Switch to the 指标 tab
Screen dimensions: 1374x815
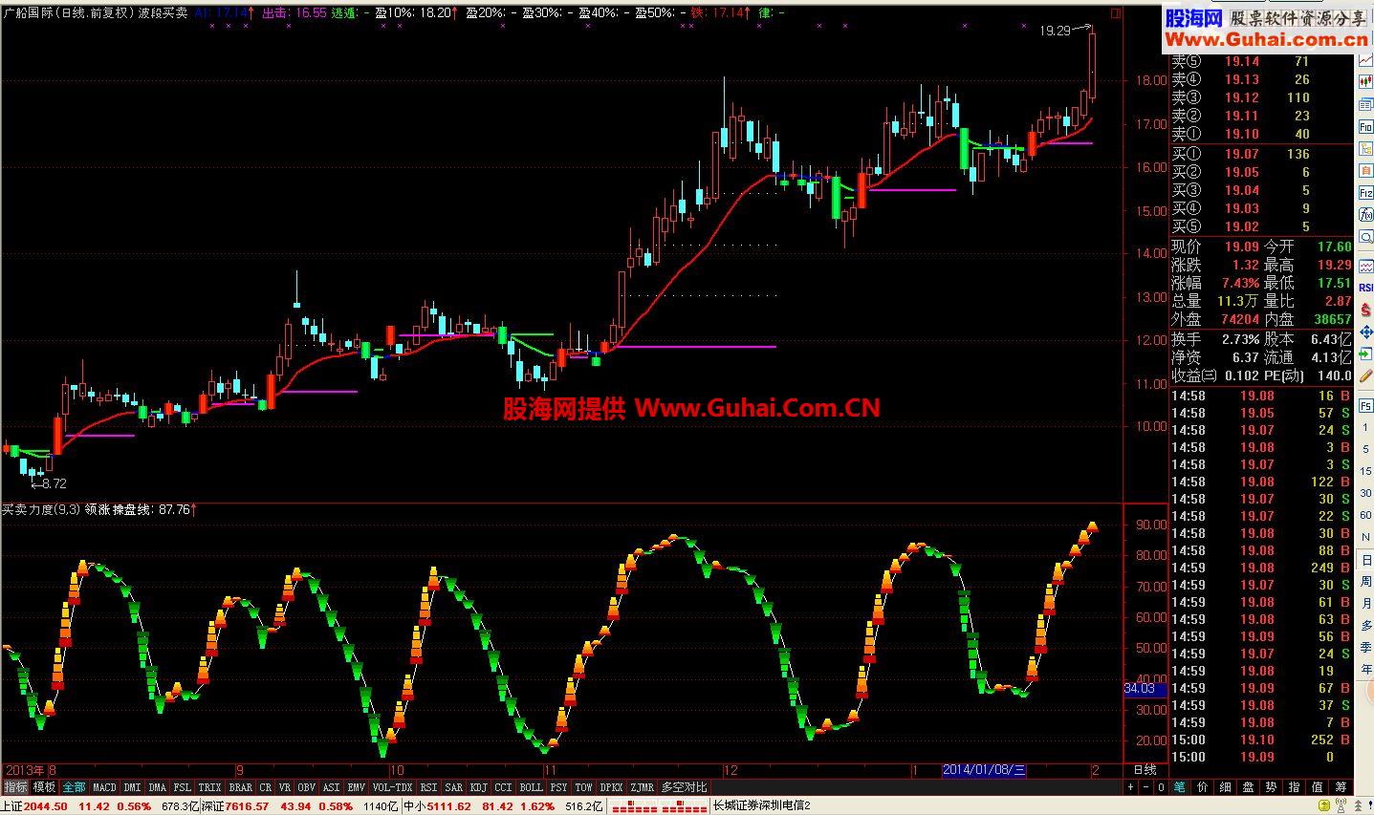(15, 787)
